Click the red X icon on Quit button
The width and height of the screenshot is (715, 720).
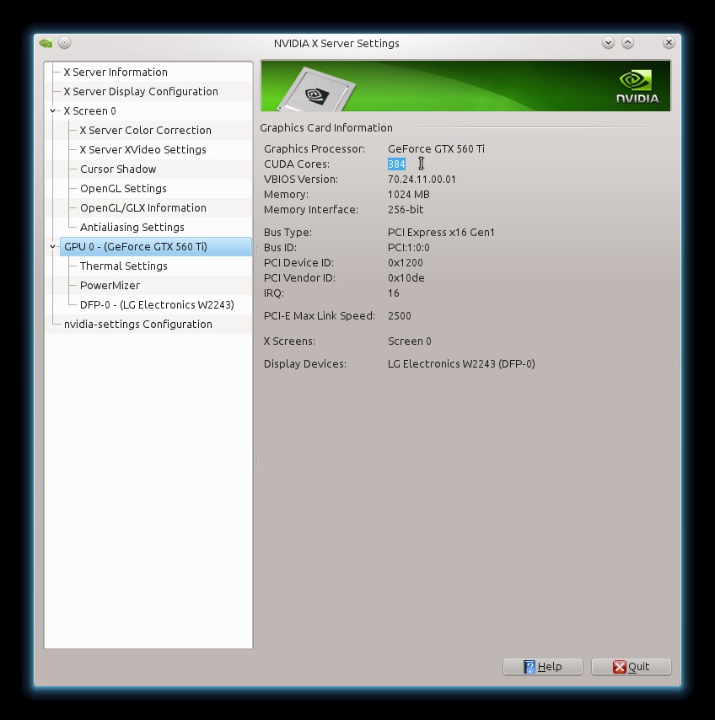[x=619, y=667]
